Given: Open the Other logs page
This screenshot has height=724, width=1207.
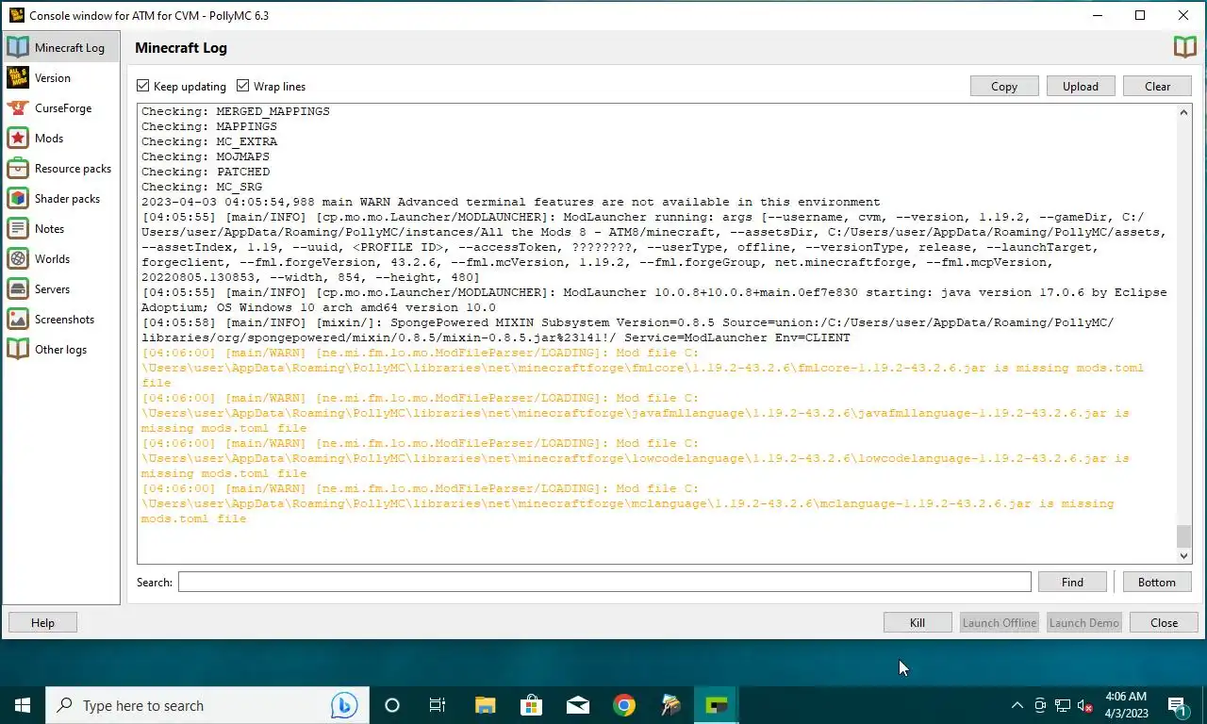Looking at the screenshot, I should coord(61,350).
